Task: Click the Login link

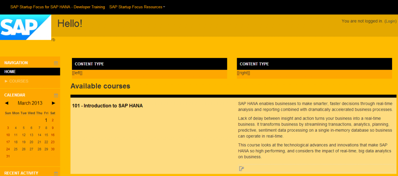Action: tap(390, 21)
